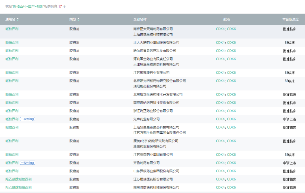Select CDK4 target in 山东罗欣药业 row
The image size is (305, 193).
coord(220,171)
